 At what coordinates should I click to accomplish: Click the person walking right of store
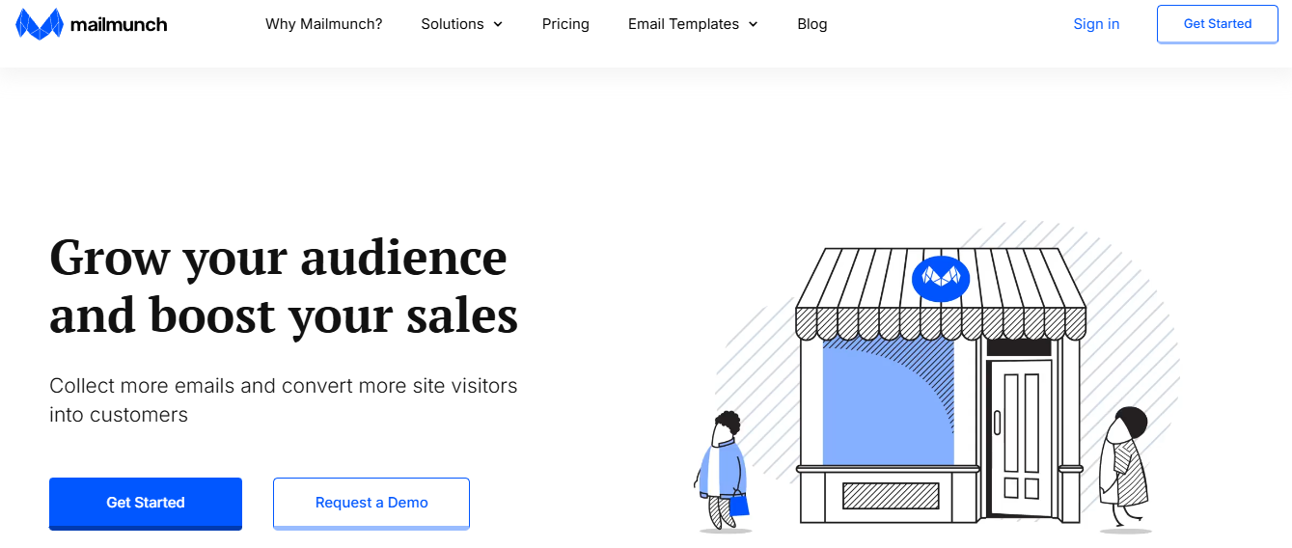pyautogui.click(x=1124, y=468)
